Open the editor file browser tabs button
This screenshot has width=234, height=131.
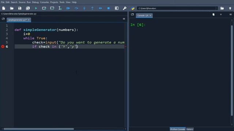tap(3, 19)
